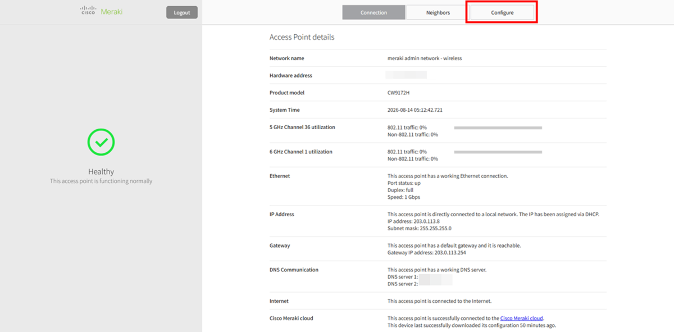Click the access point is functioning normally message
674x332 pixels.
101,181
